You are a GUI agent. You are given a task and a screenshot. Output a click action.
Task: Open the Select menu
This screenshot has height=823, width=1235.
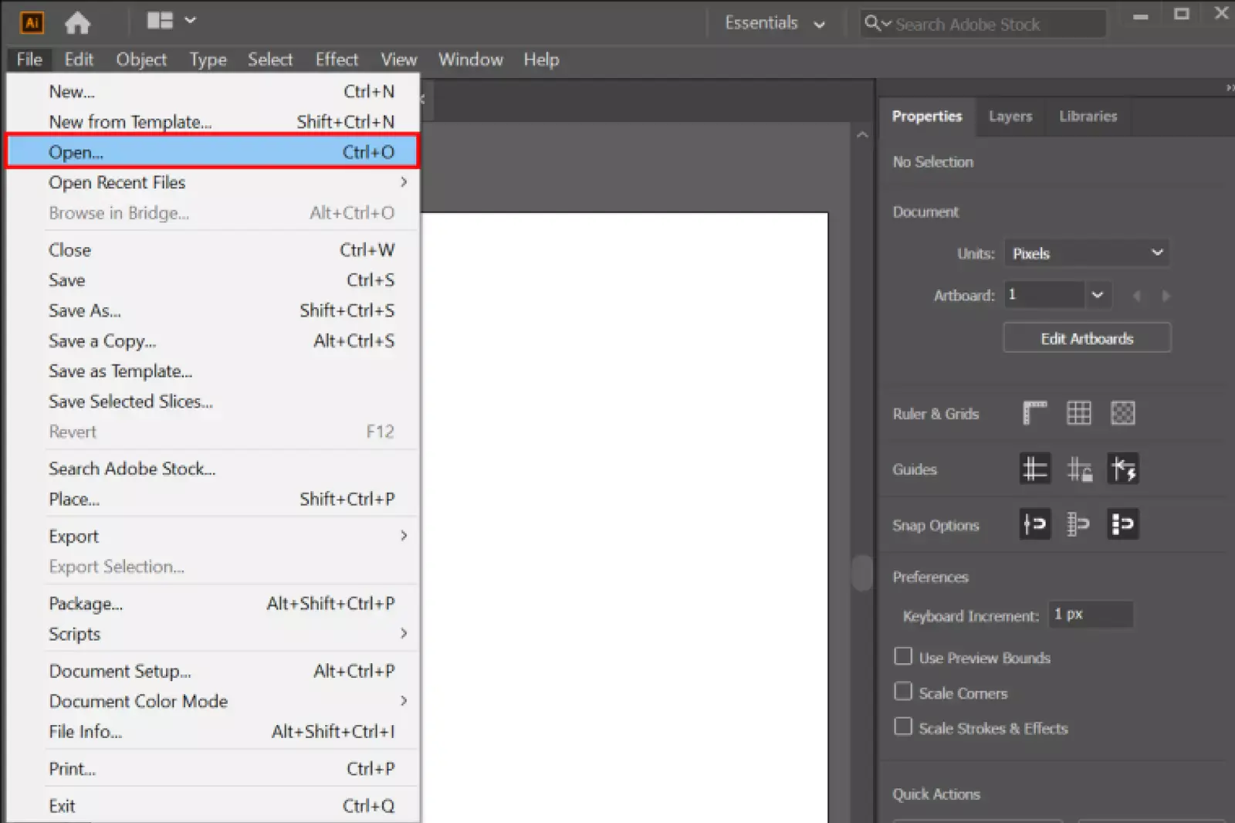(270, 59)
